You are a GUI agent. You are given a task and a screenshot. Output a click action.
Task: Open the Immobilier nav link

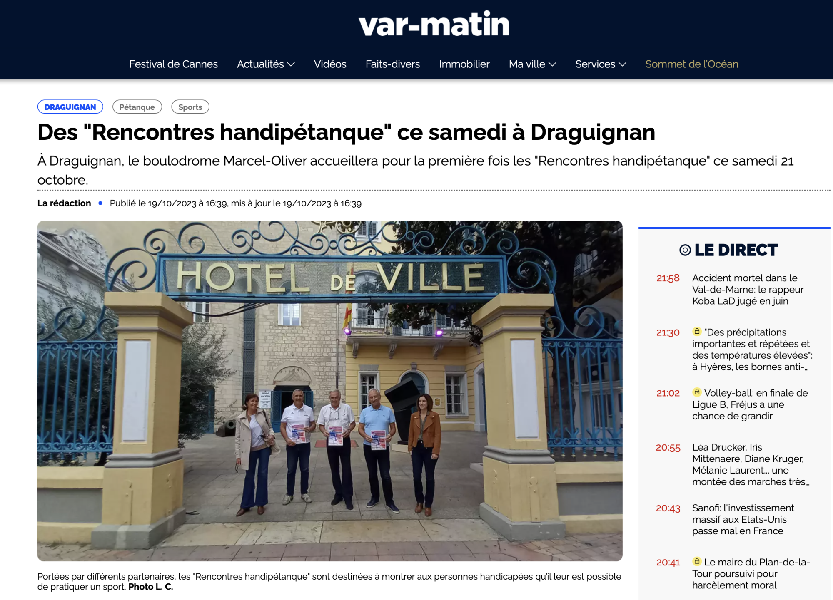coord(464,64)
